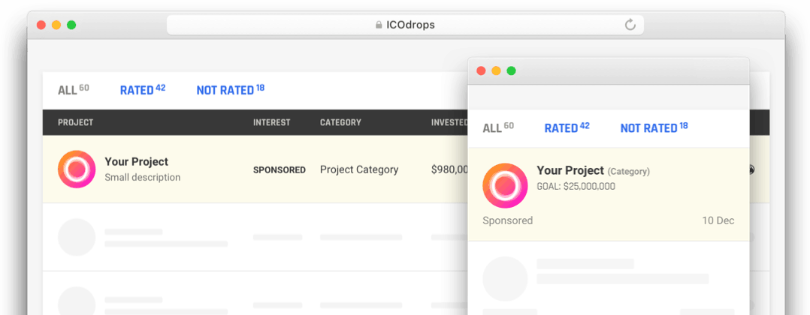The image size is (810, 315).
Task: Click the Project Category text in the desktop row
Action: [x=358, y=169]
